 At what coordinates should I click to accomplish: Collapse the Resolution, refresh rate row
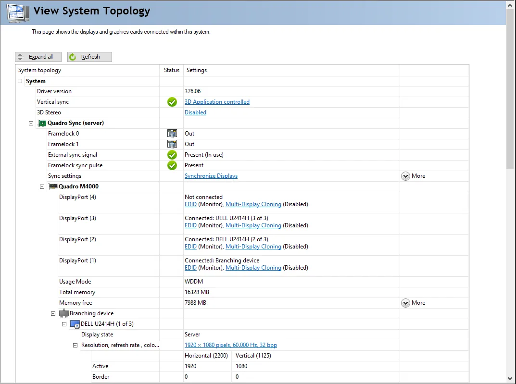pyautogui.click(x=76, y=345)
